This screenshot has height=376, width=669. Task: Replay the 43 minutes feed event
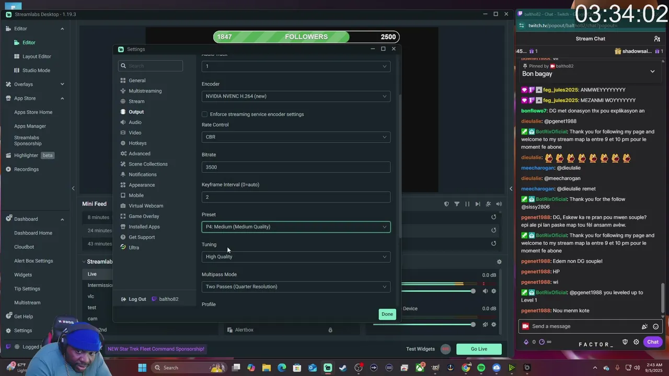(493, 243)
